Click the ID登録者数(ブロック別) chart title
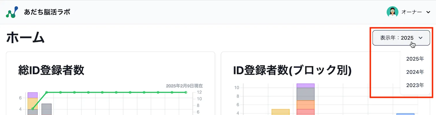 pyautogui.click(x=292, y=70)
